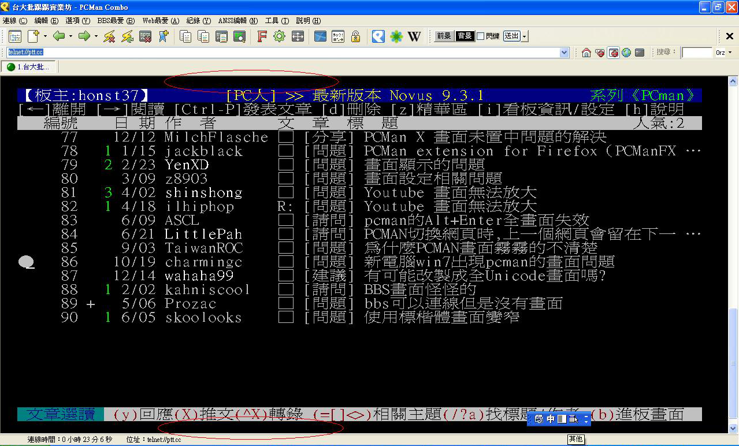Open settings with the green gear icon
The image size is (739, 446).
click(x=280, y=36)
